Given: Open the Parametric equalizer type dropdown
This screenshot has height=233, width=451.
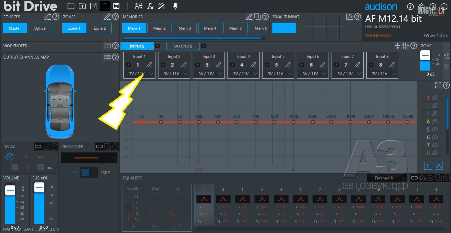Looking at the screenshot, I should pyautogui.click(x=387, y=178).
